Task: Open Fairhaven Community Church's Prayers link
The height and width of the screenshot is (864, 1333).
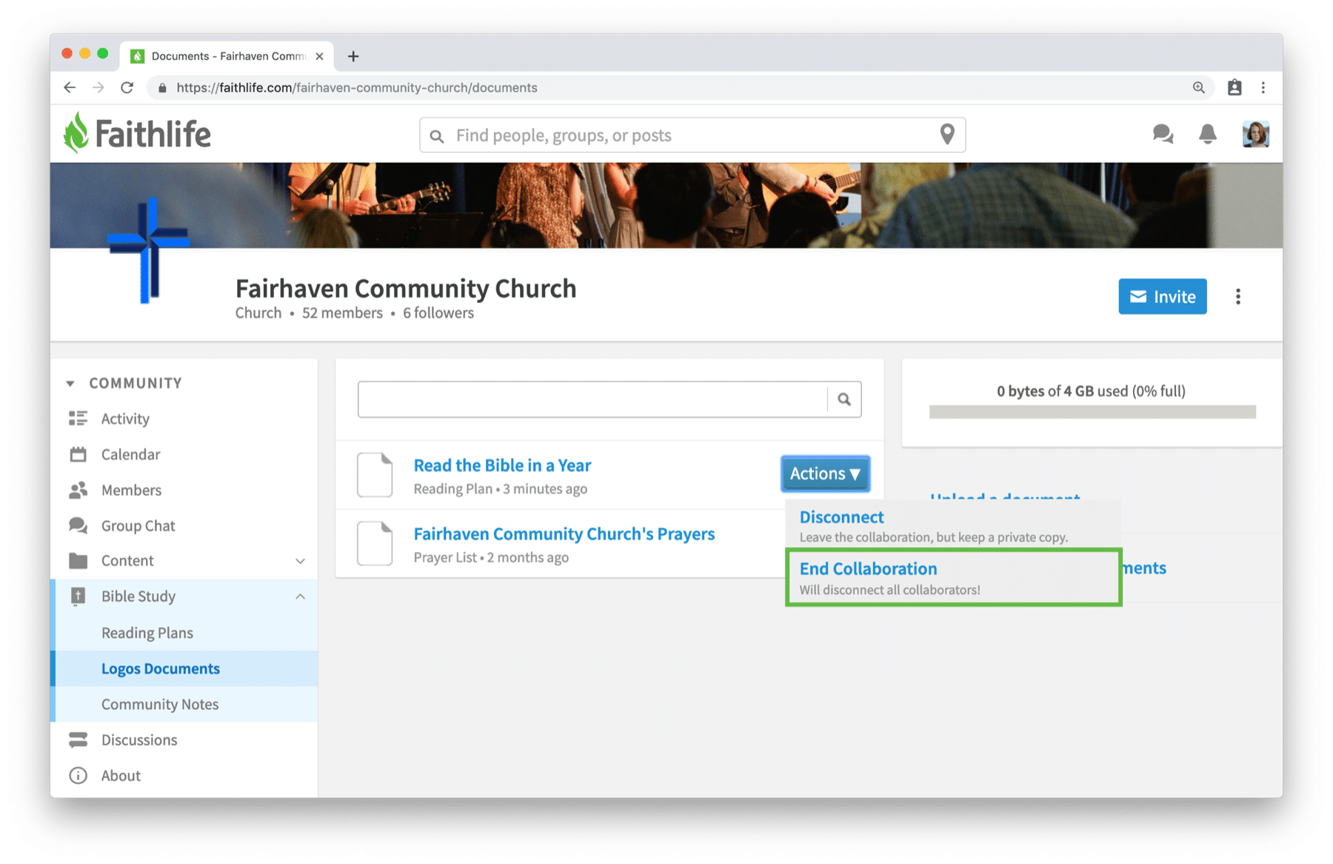Action: [x=564, y=534]
